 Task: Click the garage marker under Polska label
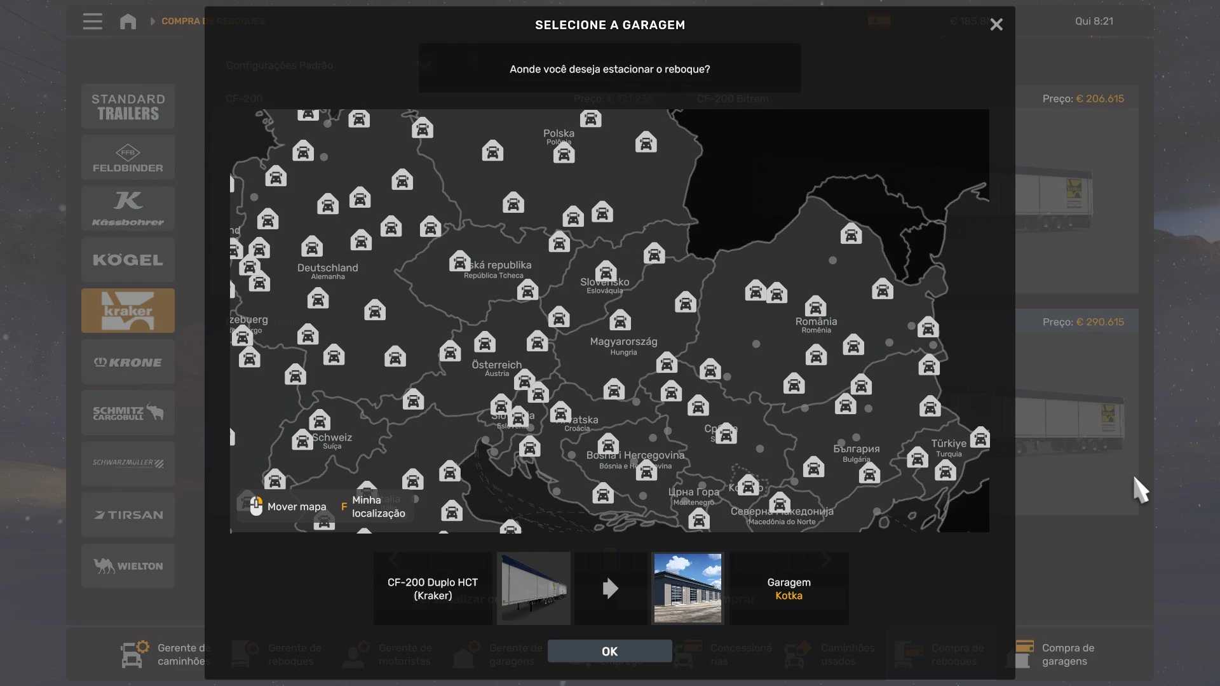tap(564, 154)
